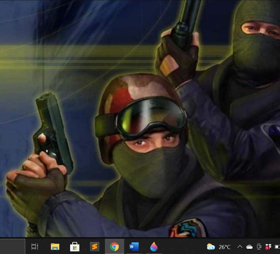This screenshot has width=280, height=254.
Task: Open Sublime Text from the taskbar
Action: [95, 247]
